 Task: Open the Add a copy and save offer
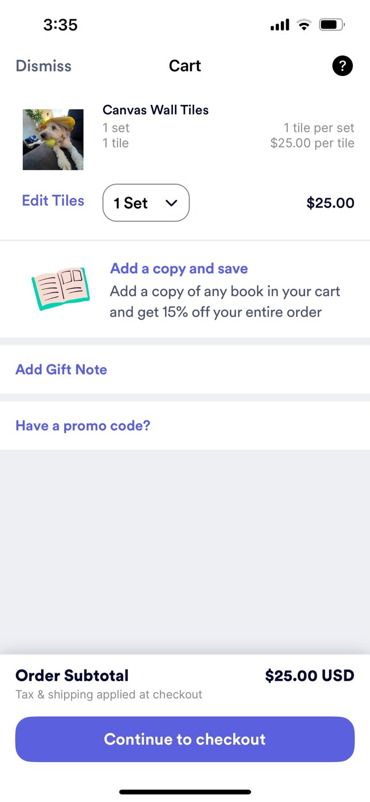(179, 268)
